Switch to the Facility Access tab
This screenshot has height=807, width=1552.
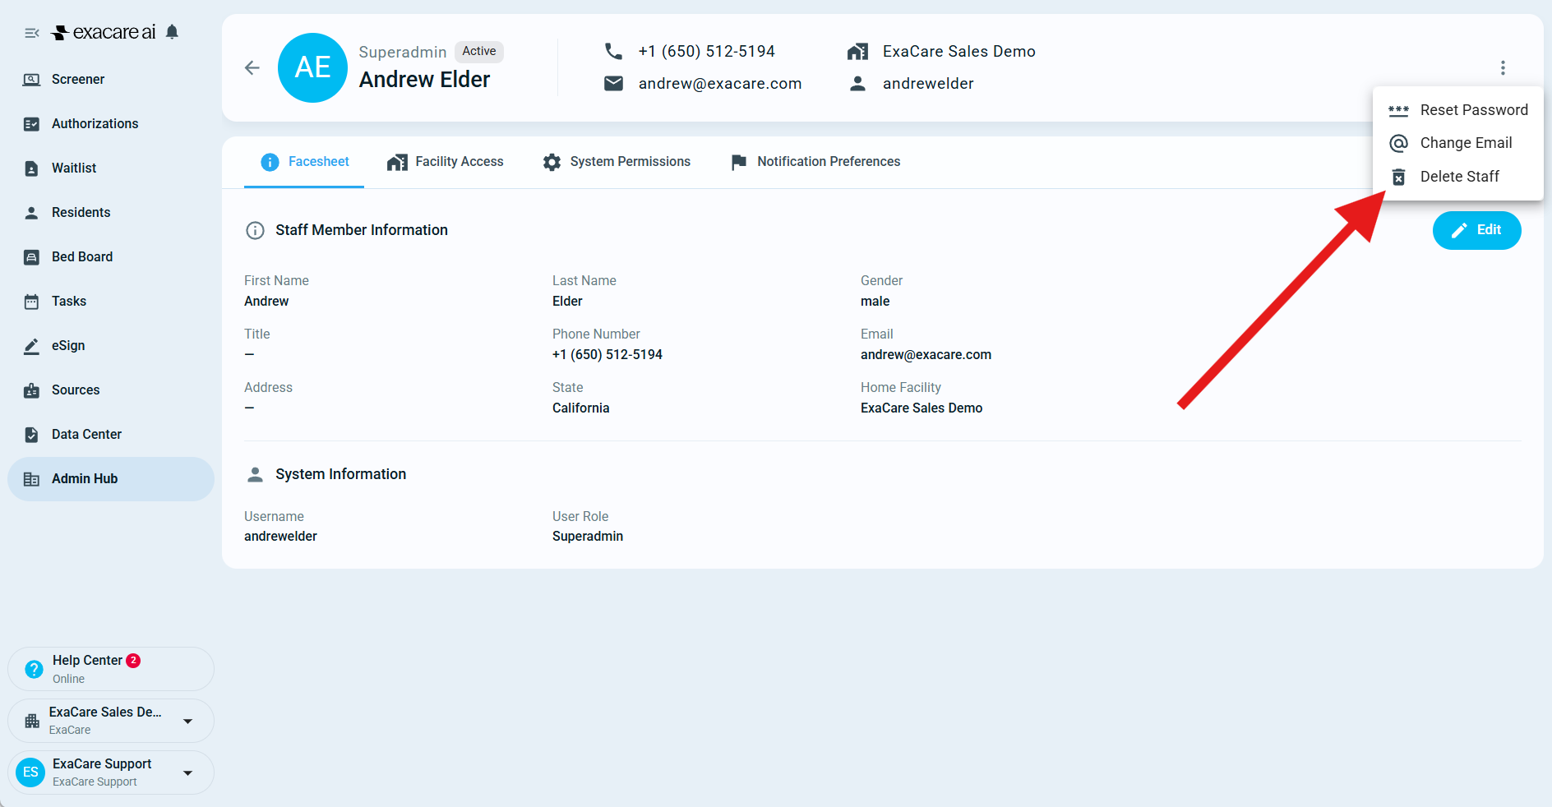pyautogui.click(x=445, y=162)
